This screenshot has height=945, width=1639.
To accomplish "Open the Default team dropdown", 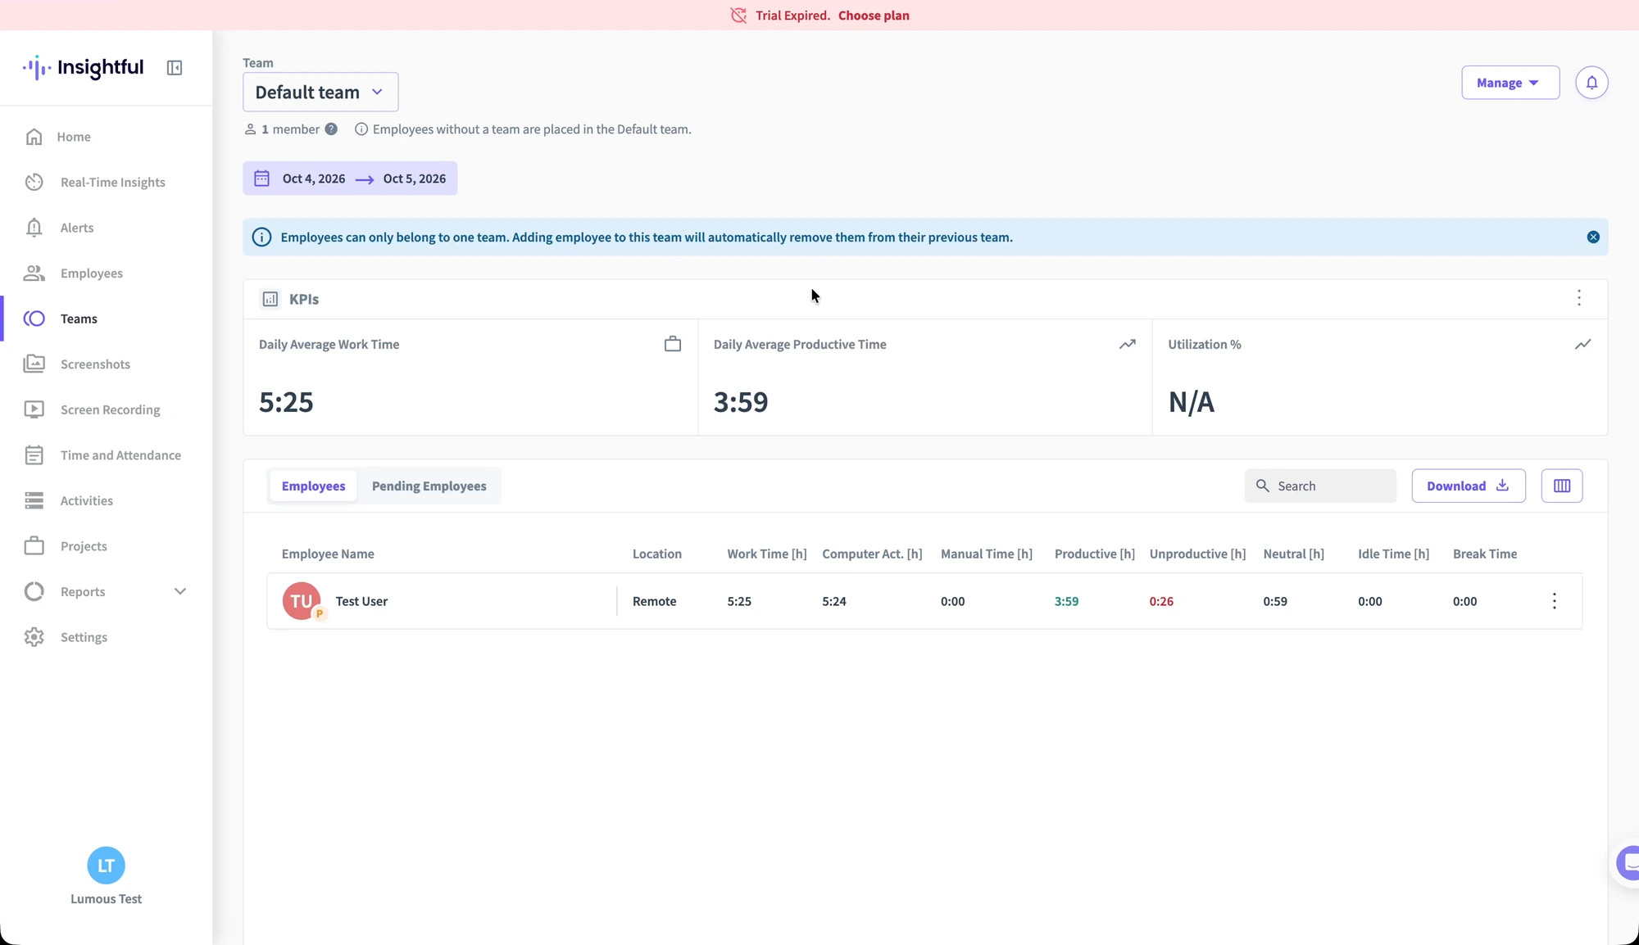I will pyautogui.click(x=320, y=92).
